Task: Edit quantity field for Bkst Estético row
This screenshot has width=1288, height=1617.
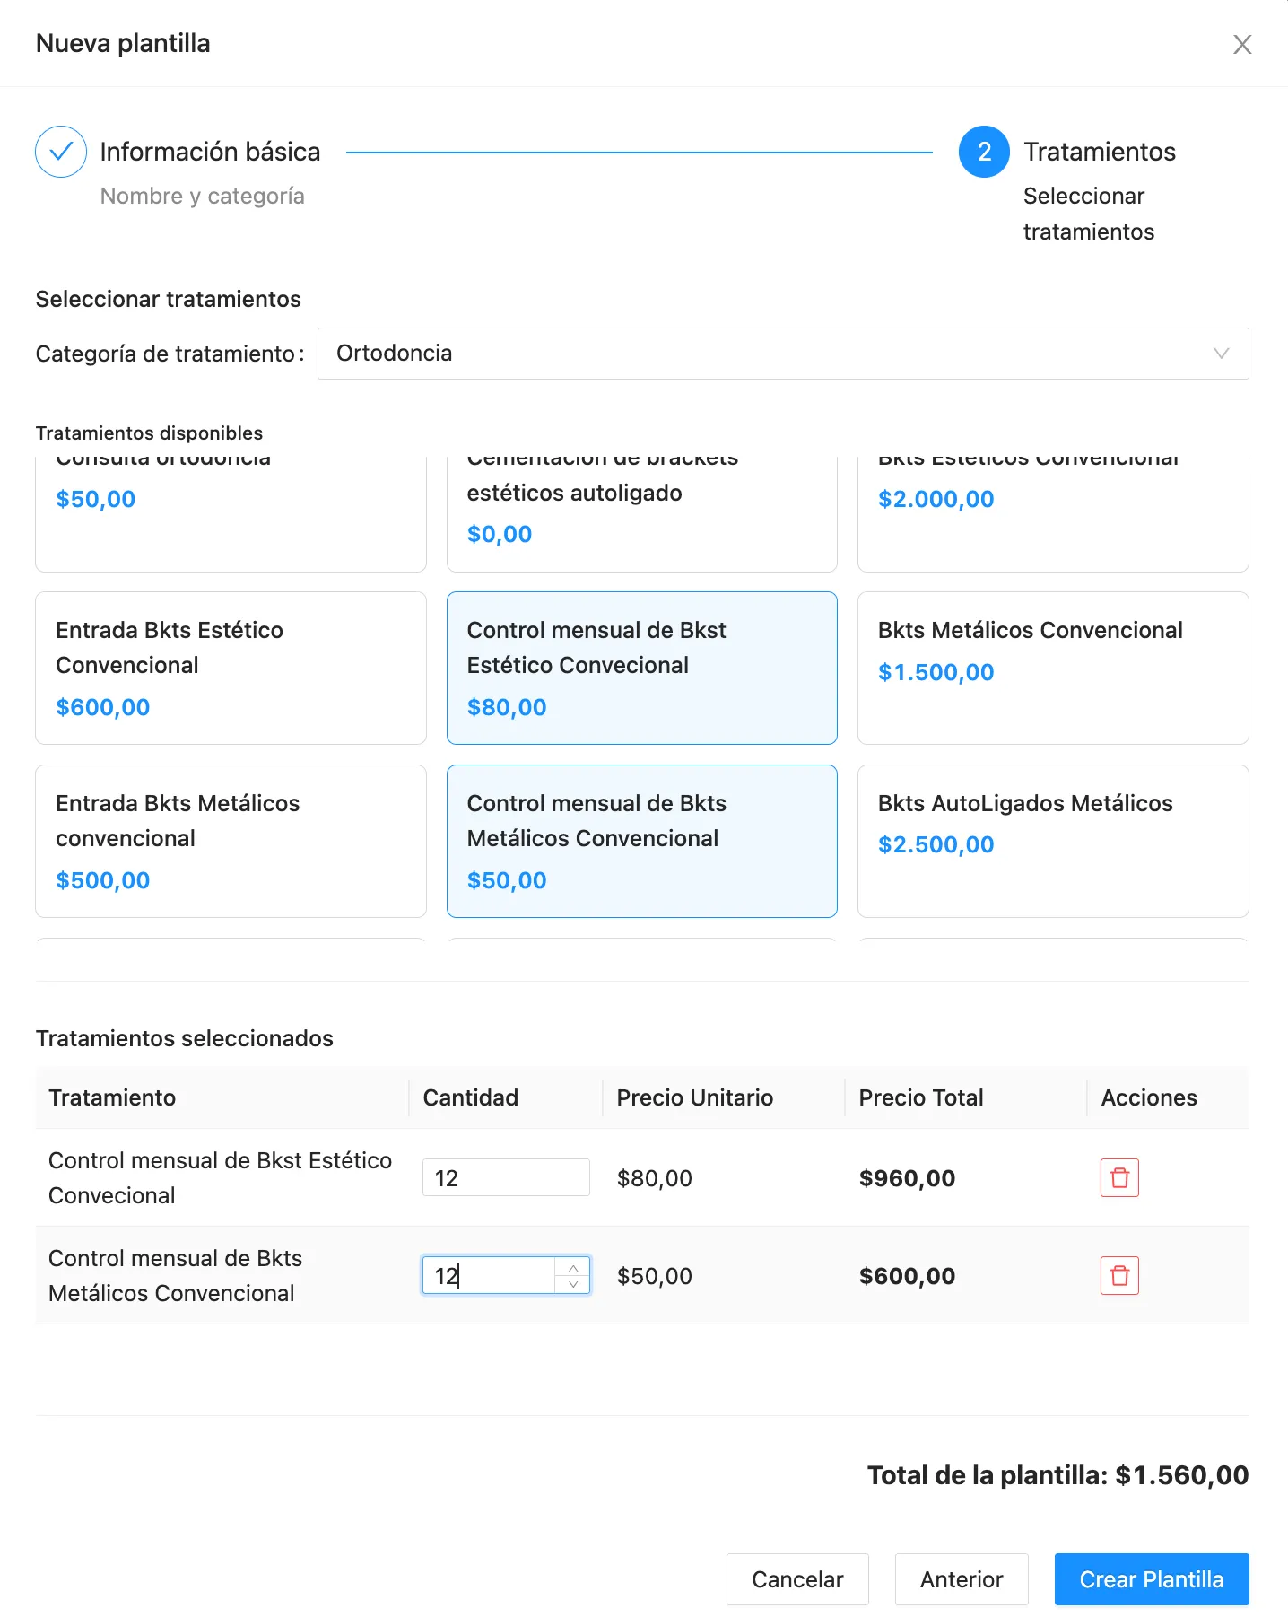Action: click(x=505, y=1177)
